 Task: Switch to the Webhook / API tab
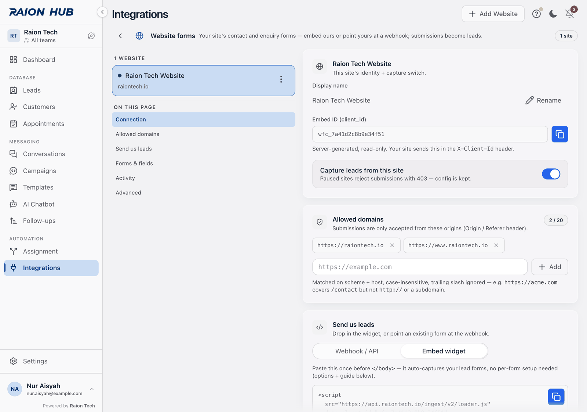[357, 351]
